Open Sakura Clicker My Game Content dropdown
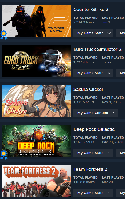This screenshot has width=125, height=199. pyautogui.click(x=96, y=113)
